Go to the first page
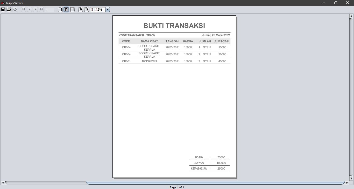This screenshot has height=189, width=354. click(x=23, y=9)
